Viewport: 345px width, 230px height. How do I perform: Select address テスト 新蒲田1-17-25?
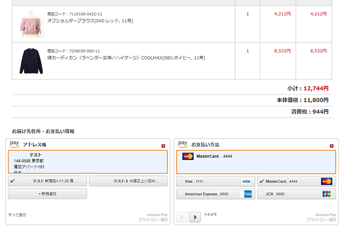pyautogui.click(x=47, y=181)
